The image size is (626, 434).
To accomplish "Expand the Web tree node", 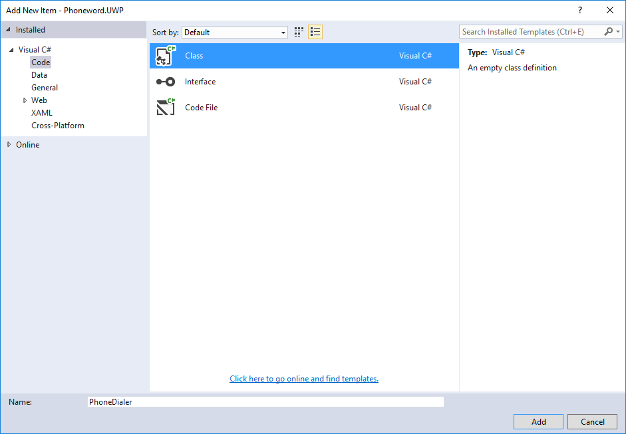I will [x=25, y=100].
